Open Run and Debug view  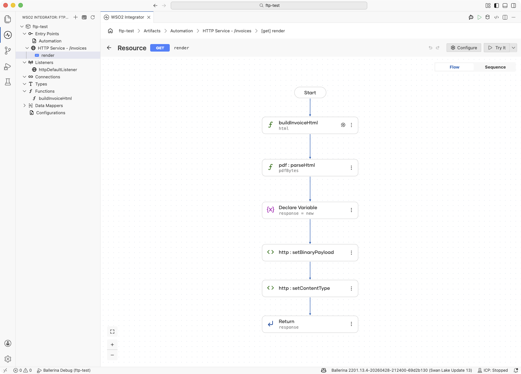(x=8, y=67)
